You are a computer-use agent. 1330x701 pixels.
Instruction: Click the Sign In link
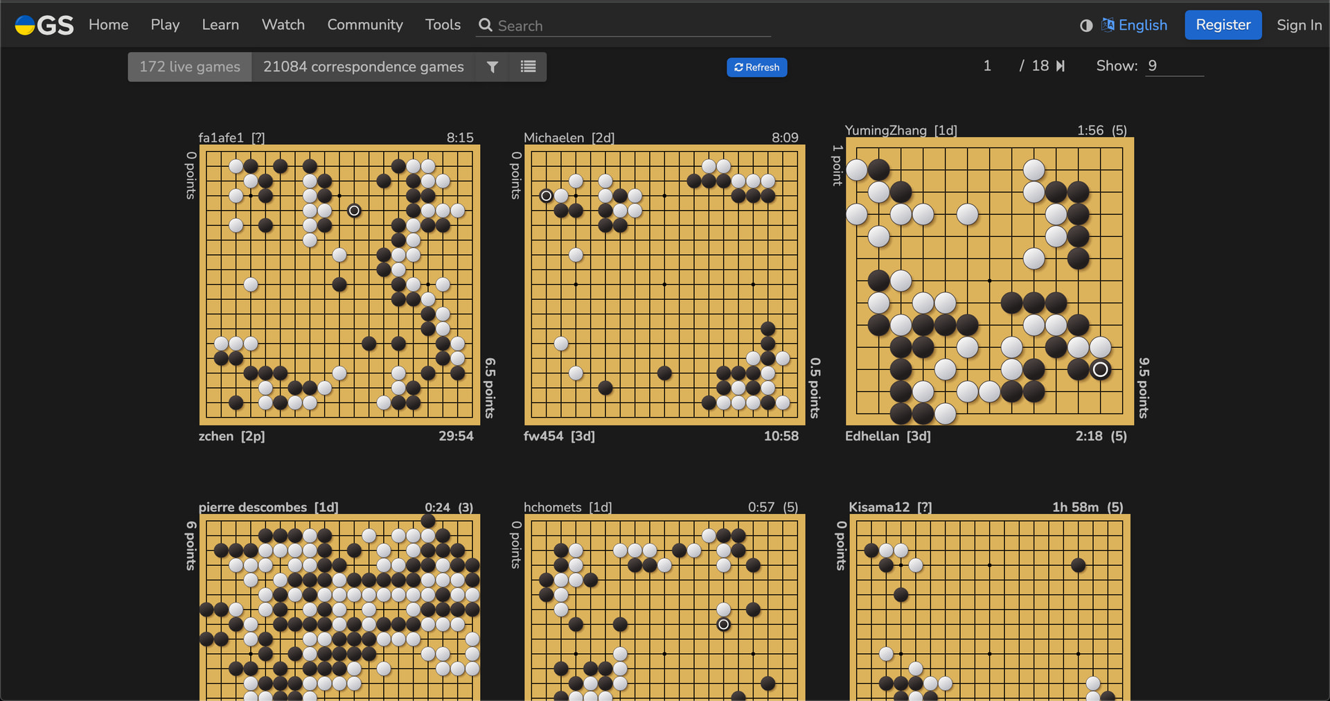[1299, 26]
